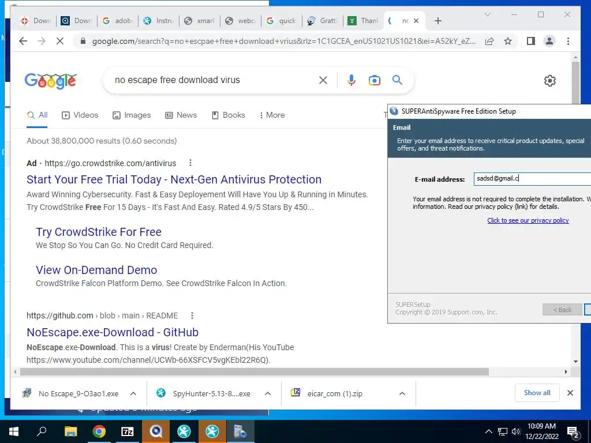The image size is (591, 443).
Task: Open NoEscape.exe-Download GitHub result
Action: [x=113, y=332]
